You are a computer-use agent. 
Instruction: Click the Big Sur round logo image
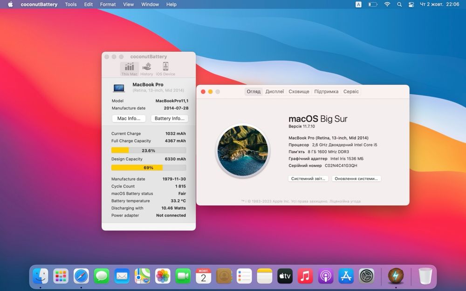click(x=243, y=150)
